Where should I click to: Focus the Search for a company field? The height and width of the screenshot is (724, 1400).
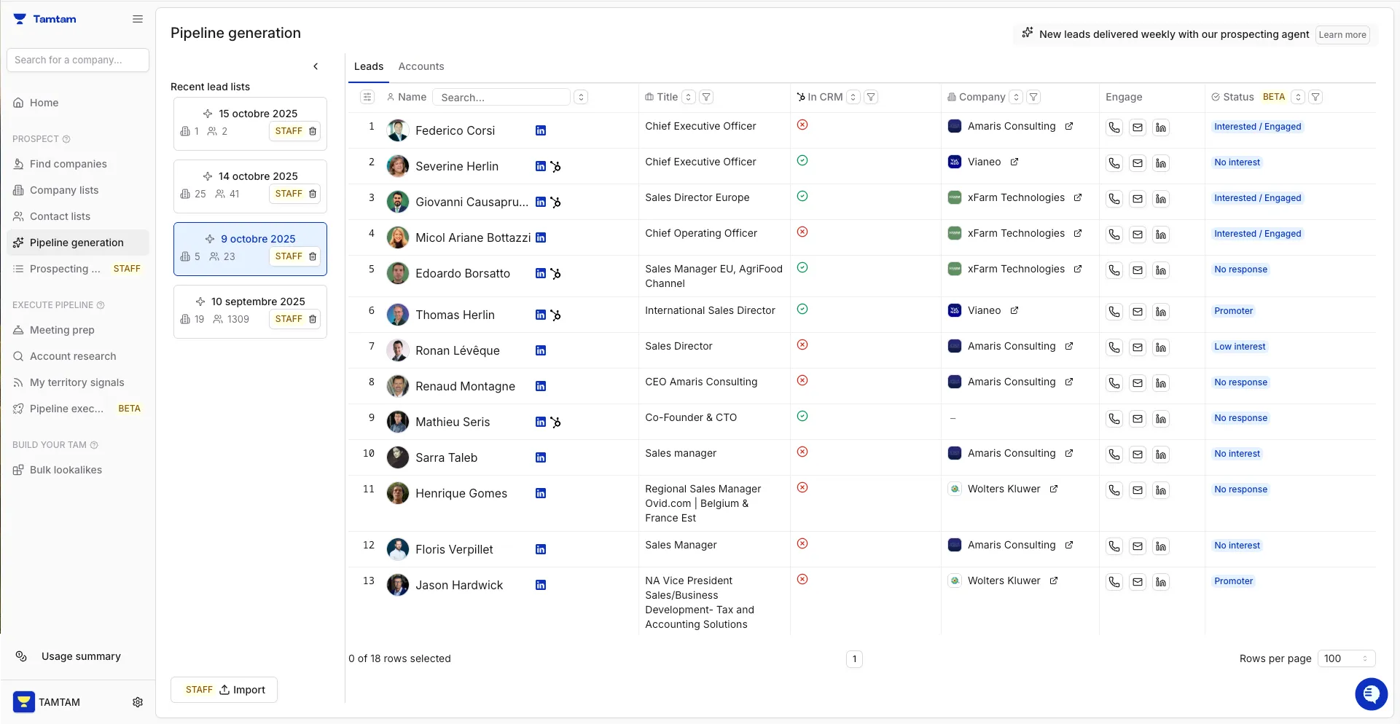[78, 60]
